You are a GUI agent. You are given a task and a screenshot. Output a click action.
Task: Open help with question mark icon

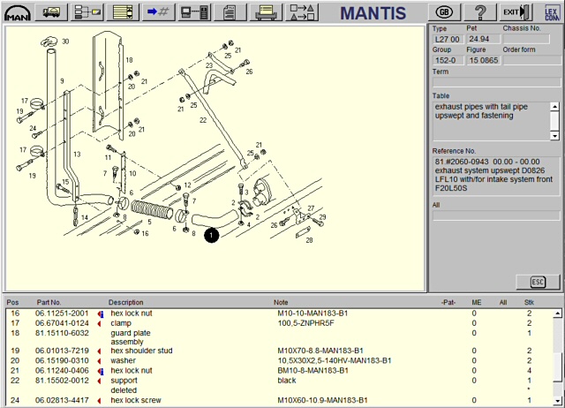coord(479,12)
